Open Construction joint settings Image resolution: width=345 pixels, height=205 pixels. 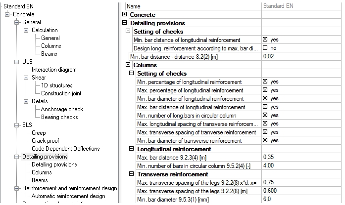61,93
